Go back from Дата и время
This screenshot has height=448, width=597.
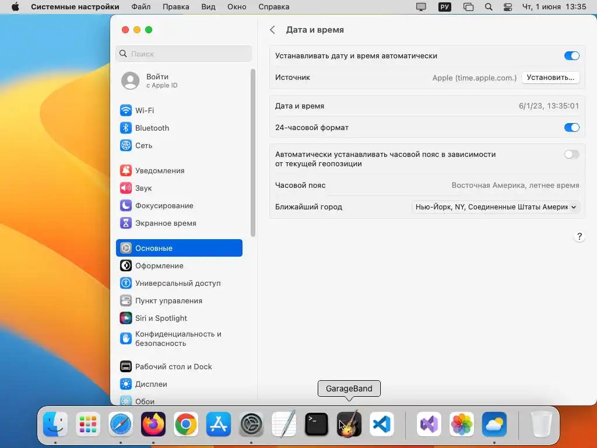[272, 30]
